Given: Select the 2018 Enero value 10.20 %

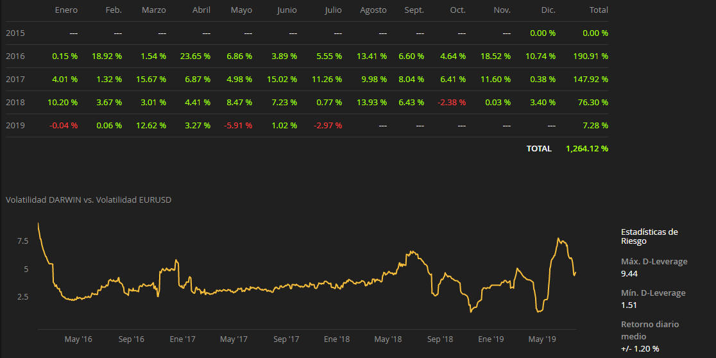Looking at the screenshot, I should 63,102.
